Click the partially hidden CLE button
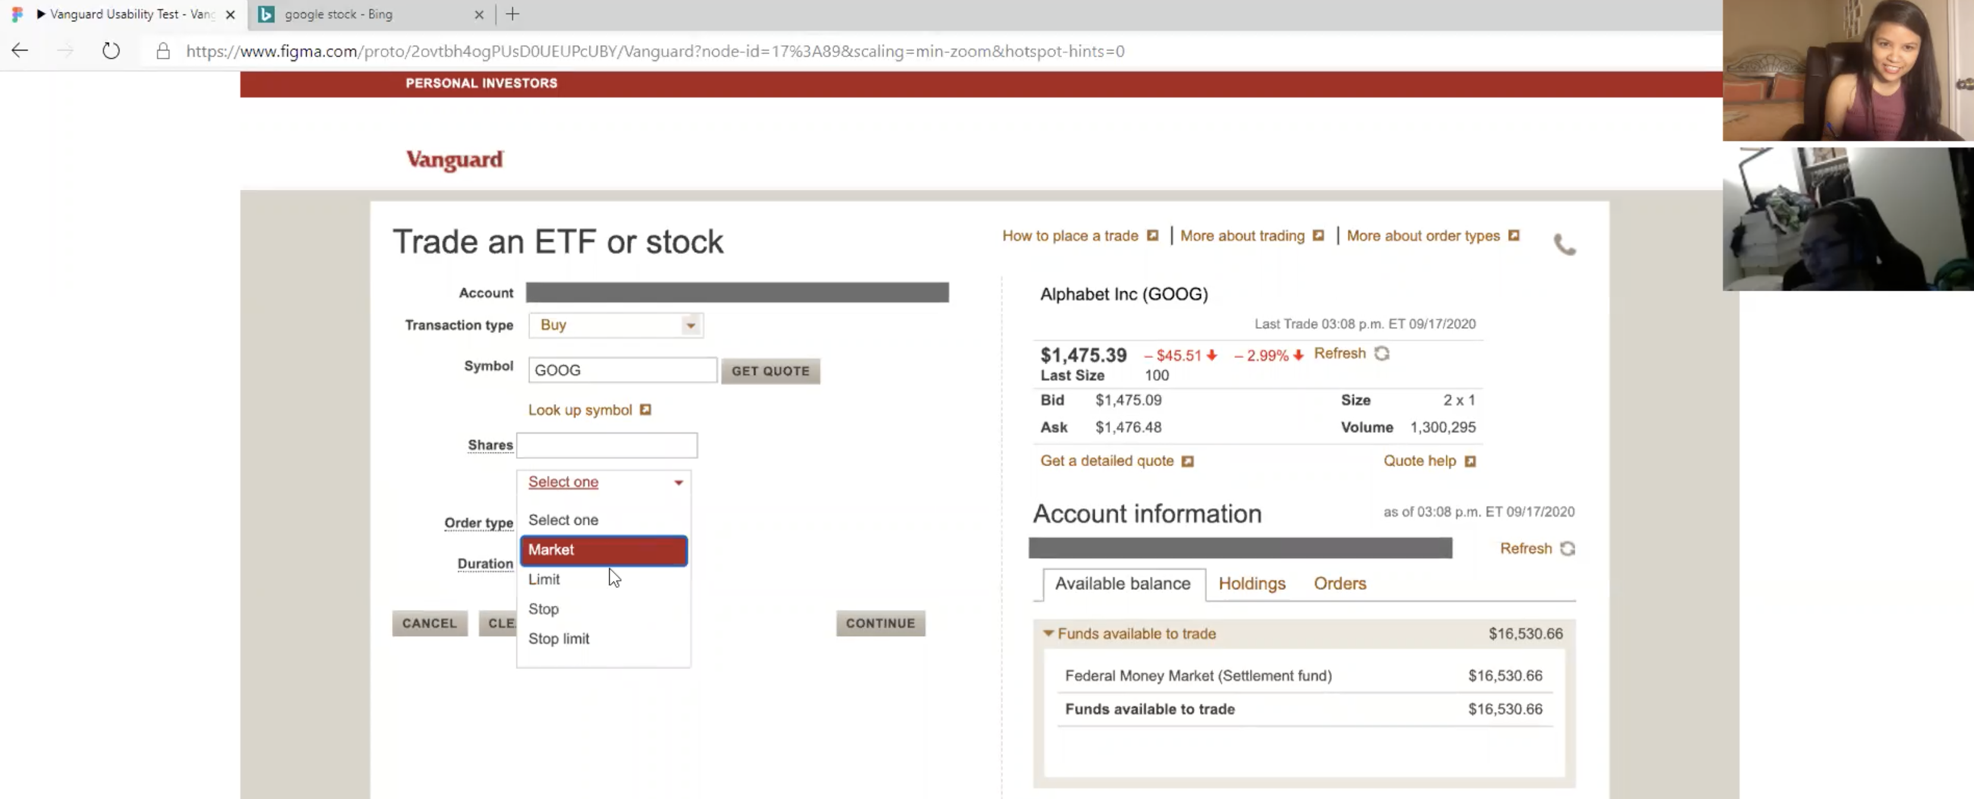The width and height of the screenshot is (1974, 799). [497, 624]
